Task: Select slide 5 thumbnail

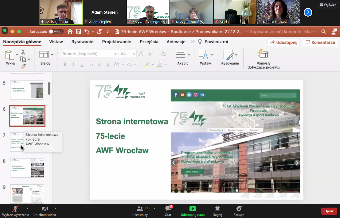Action: coord(27,90)
